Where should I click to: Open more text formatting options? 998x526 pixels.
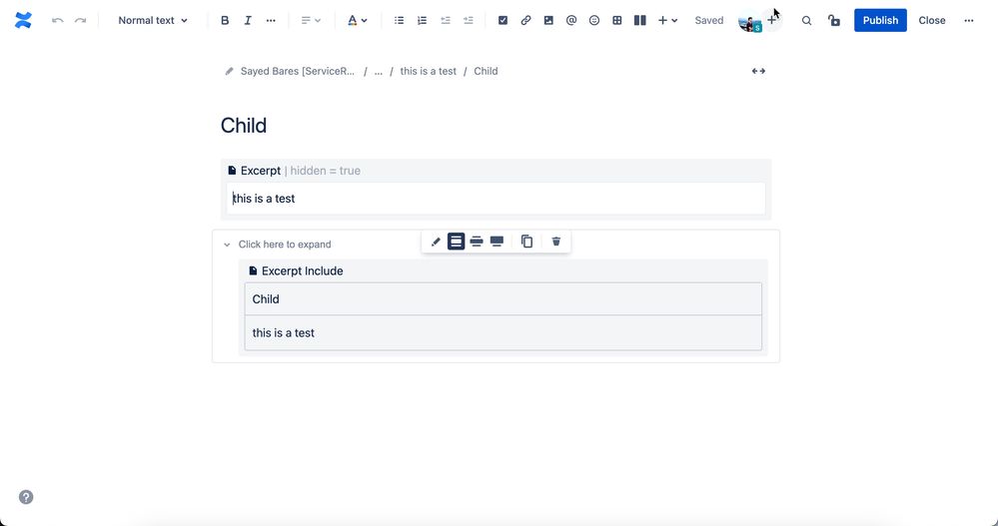(271, 20)
